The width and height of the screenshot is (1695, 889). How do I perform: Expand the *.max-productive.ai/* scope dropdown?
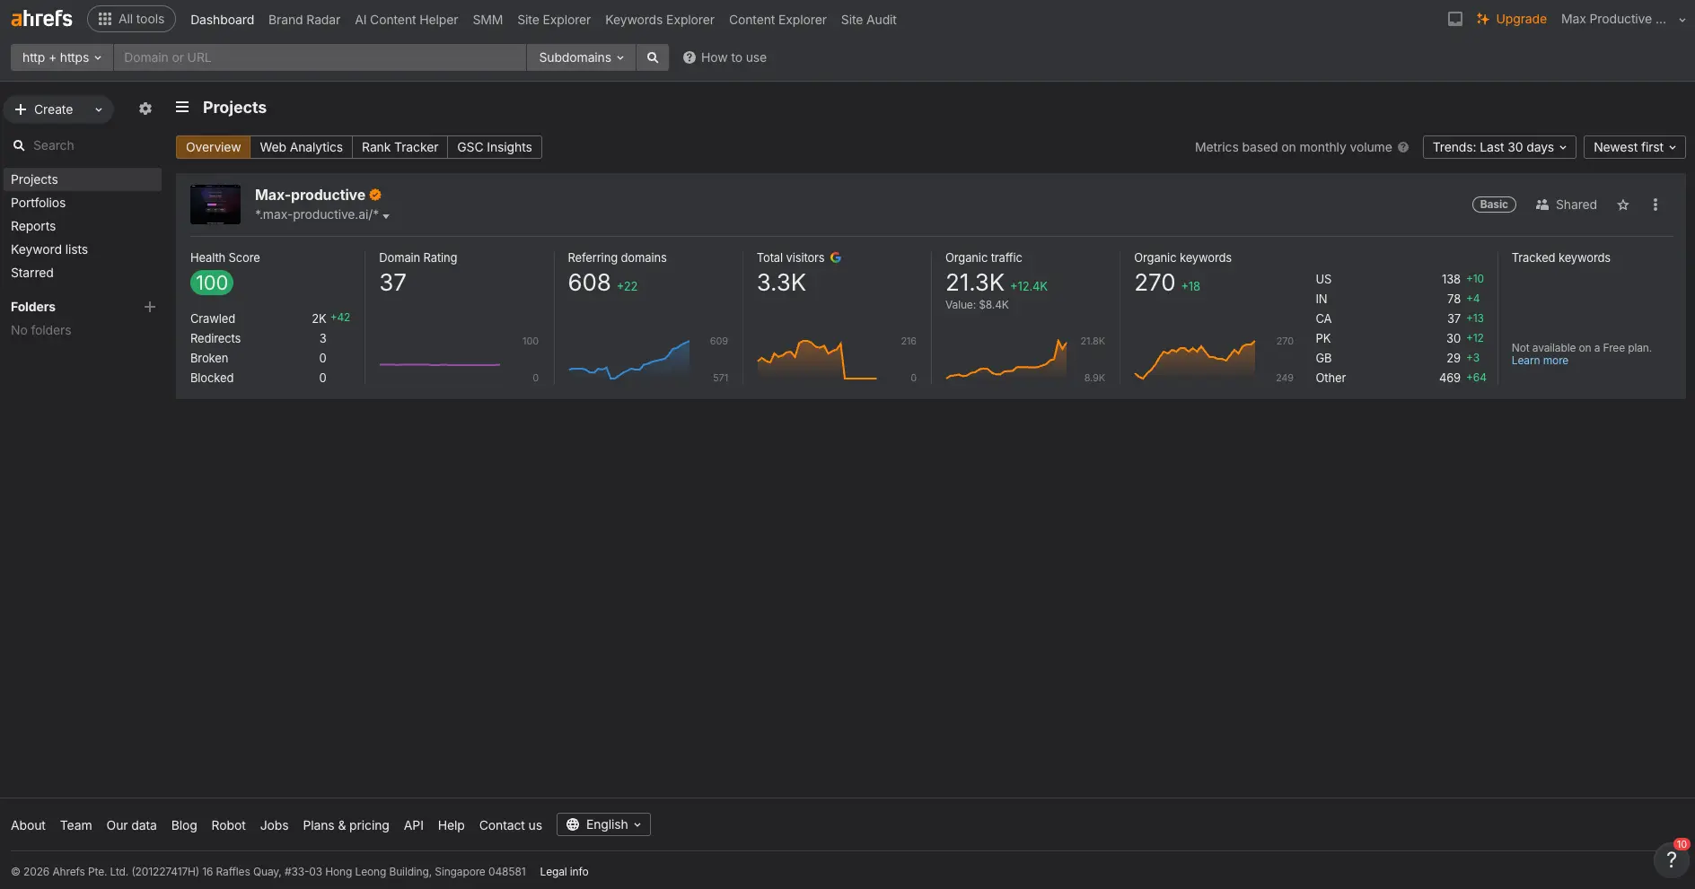point(322,215)
